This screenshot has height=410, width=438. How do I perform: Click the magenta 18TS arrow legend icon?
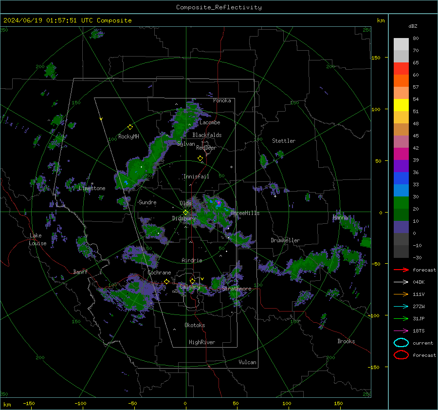pyautogui.click(x=401, y=331)
